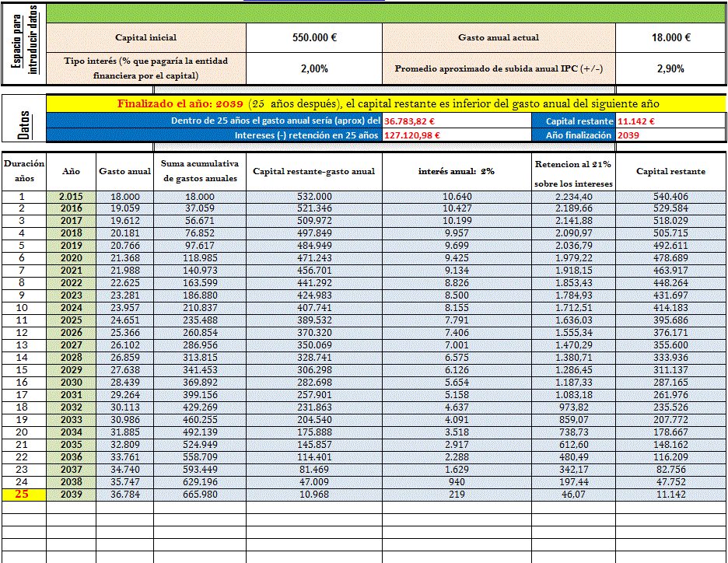Select gasto anual cell 19.059

124,208
